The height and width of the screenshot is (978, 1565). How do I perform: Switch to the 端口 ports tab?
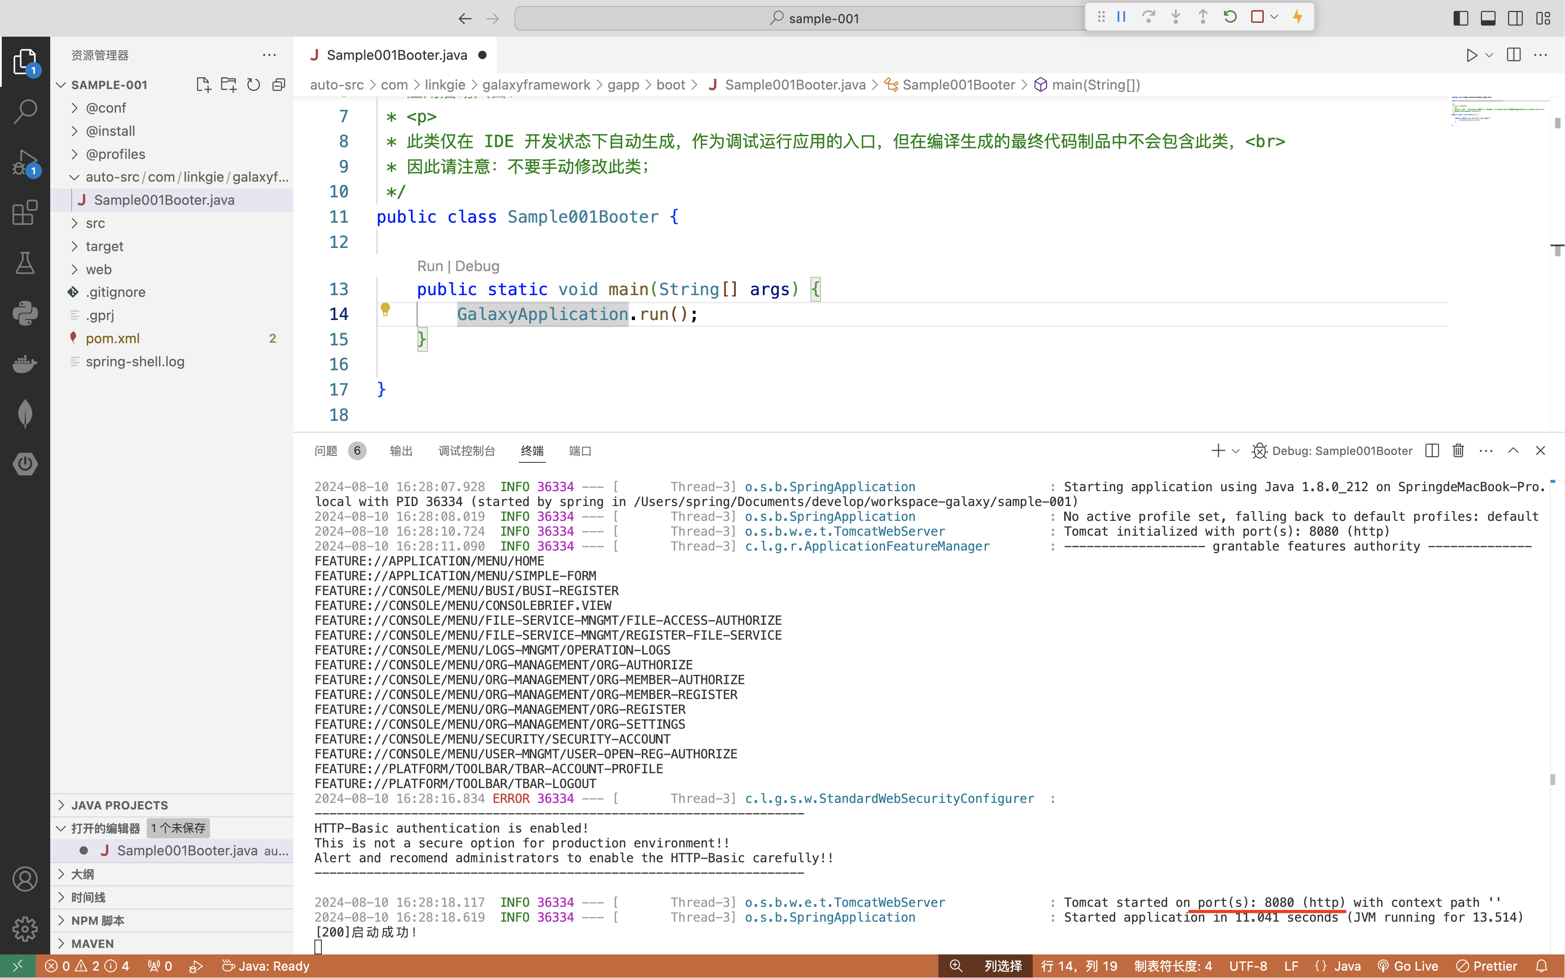point(580,451)
